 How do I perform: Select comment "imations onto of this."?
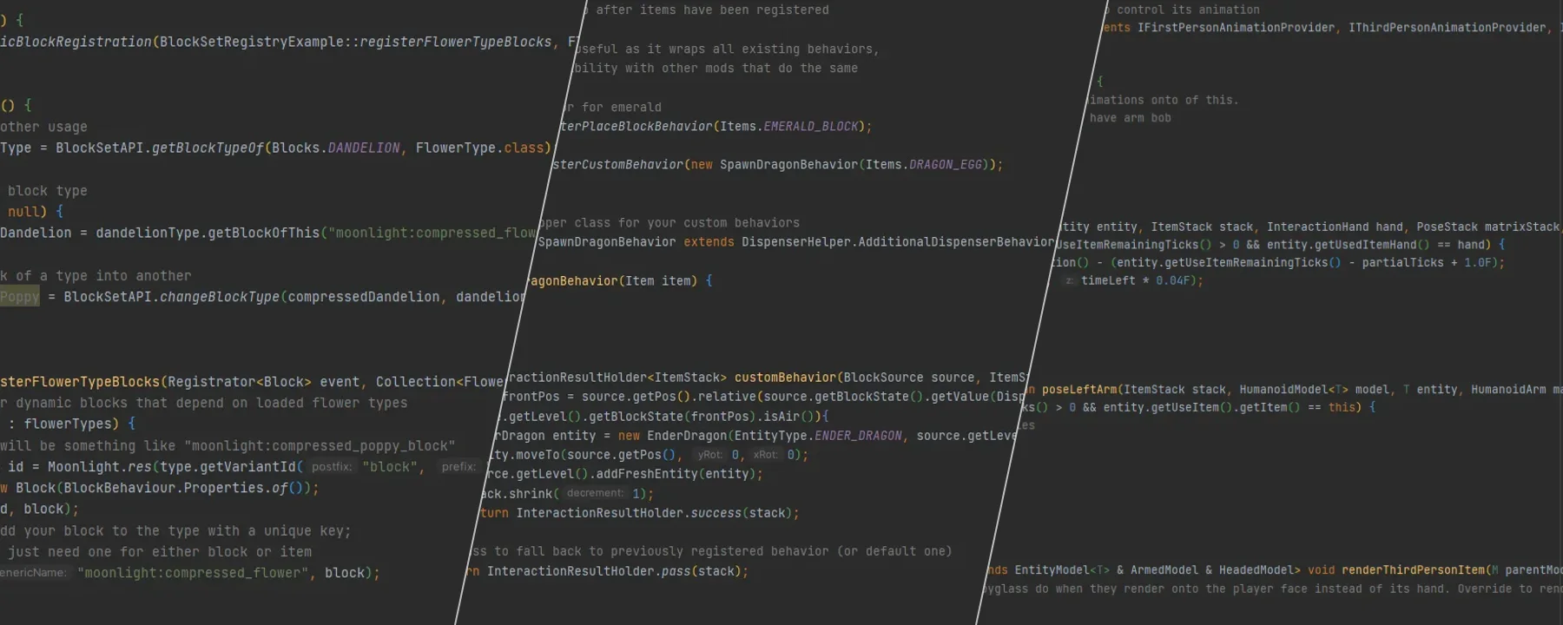point(1164,100)
